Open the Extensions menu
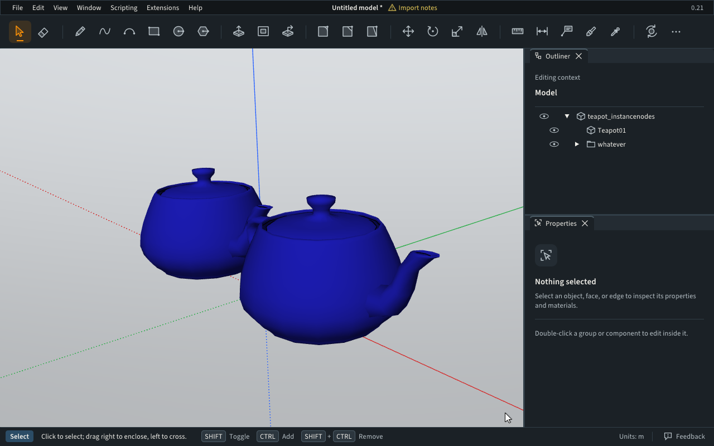 [x=163, y=8]
